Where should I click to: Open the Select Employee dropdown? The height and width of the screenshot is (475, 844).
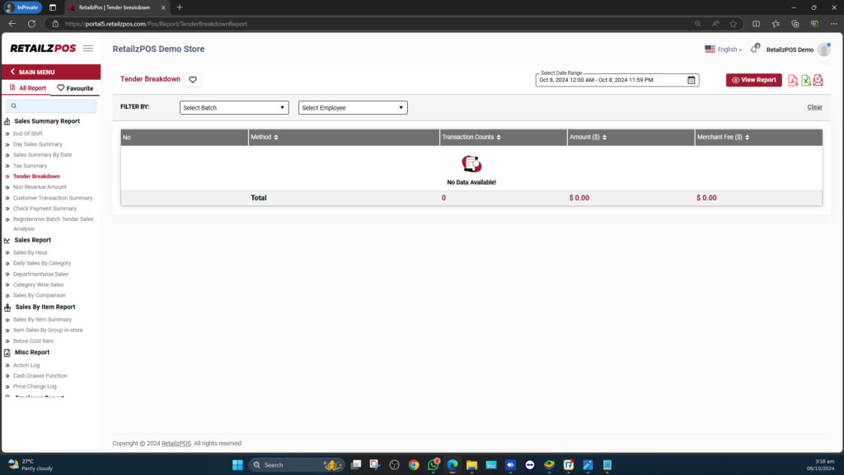point(352,107)
